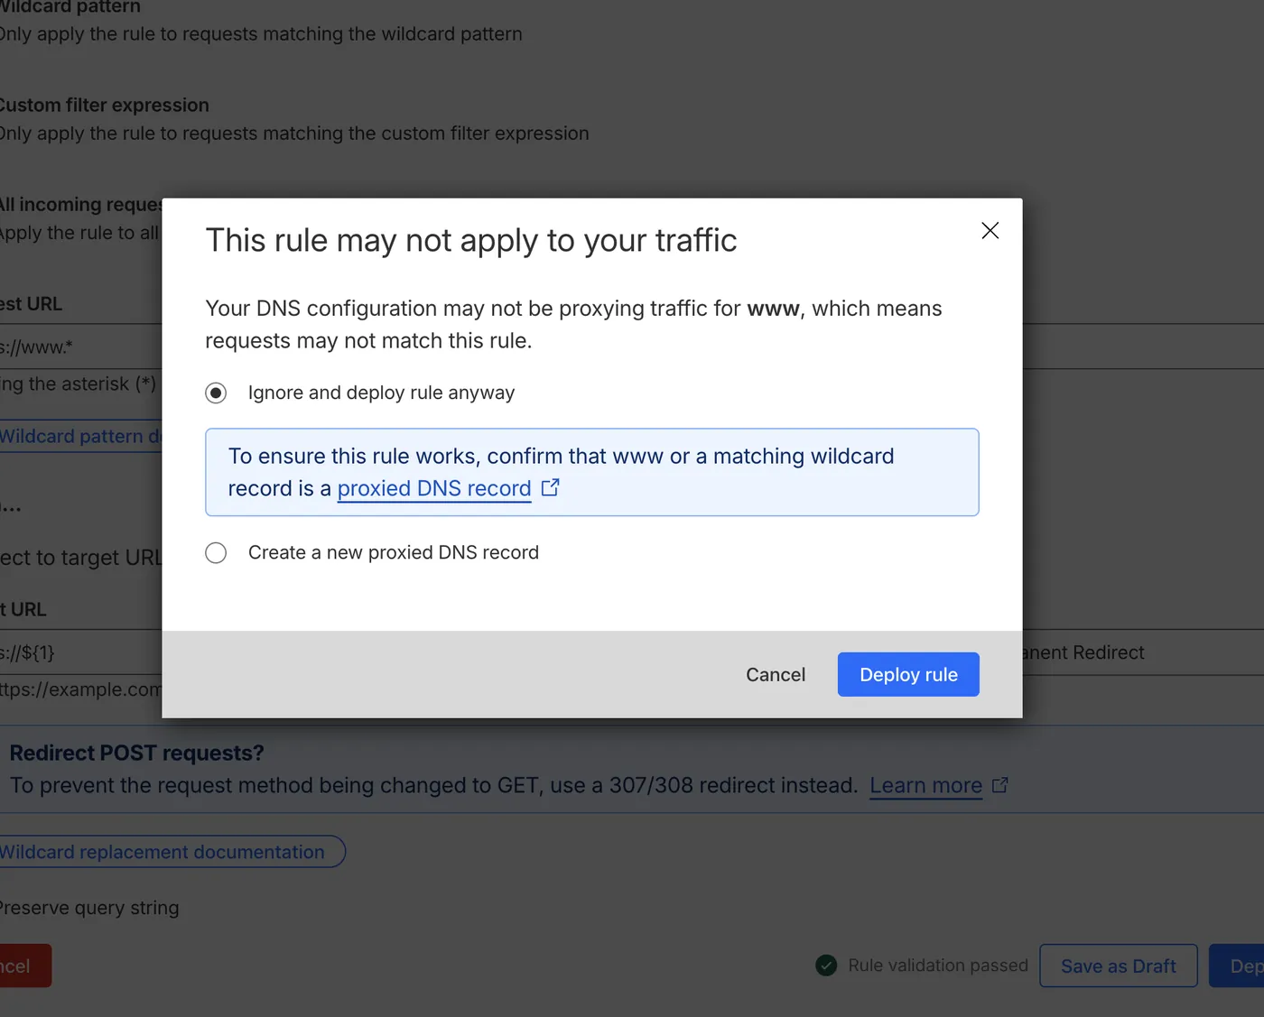Click the target URL field showing '://${1}'
The height and width of the screenshot is (1017, 1264).
81,652
